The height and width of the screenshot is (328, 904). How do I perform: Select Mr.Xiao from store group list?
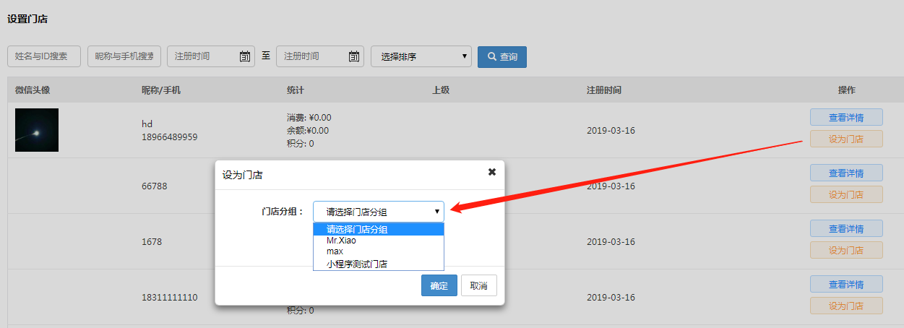(x=341, y=241)
